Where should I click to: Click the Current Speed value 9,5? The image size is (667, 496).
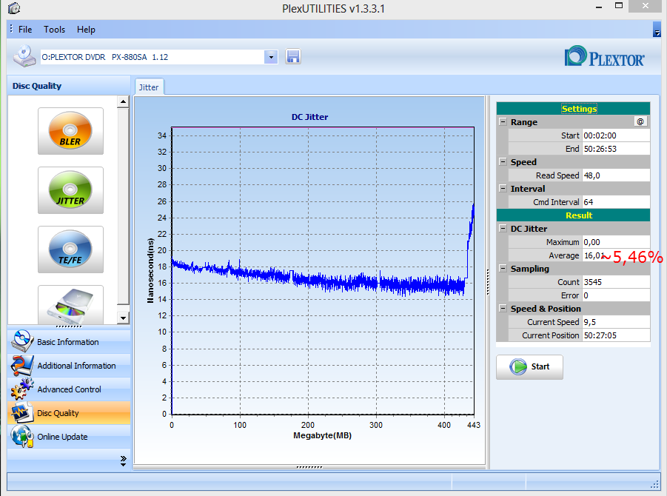[616, 322]
